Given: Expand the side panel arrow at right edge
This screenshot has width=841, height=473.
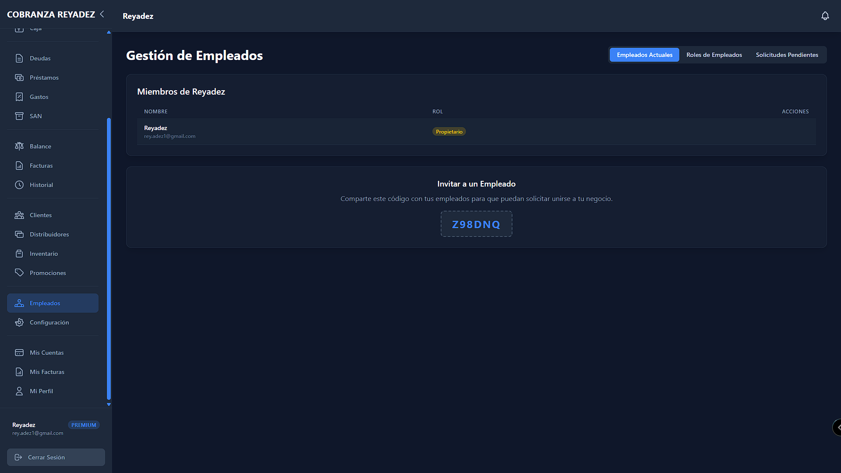Looking at the screenshot, I should click(837, 427).
